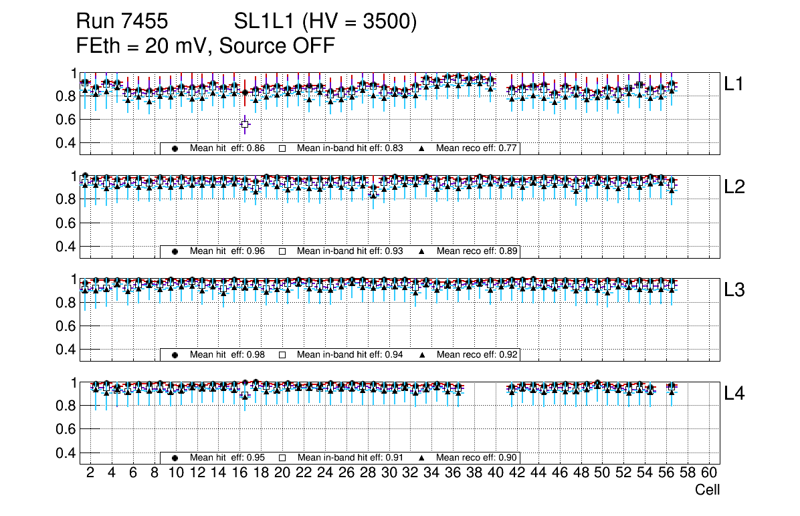Click the triangle legend marker in L2 panel
Screen dimensions: 800x516
[x=422, y=251]
